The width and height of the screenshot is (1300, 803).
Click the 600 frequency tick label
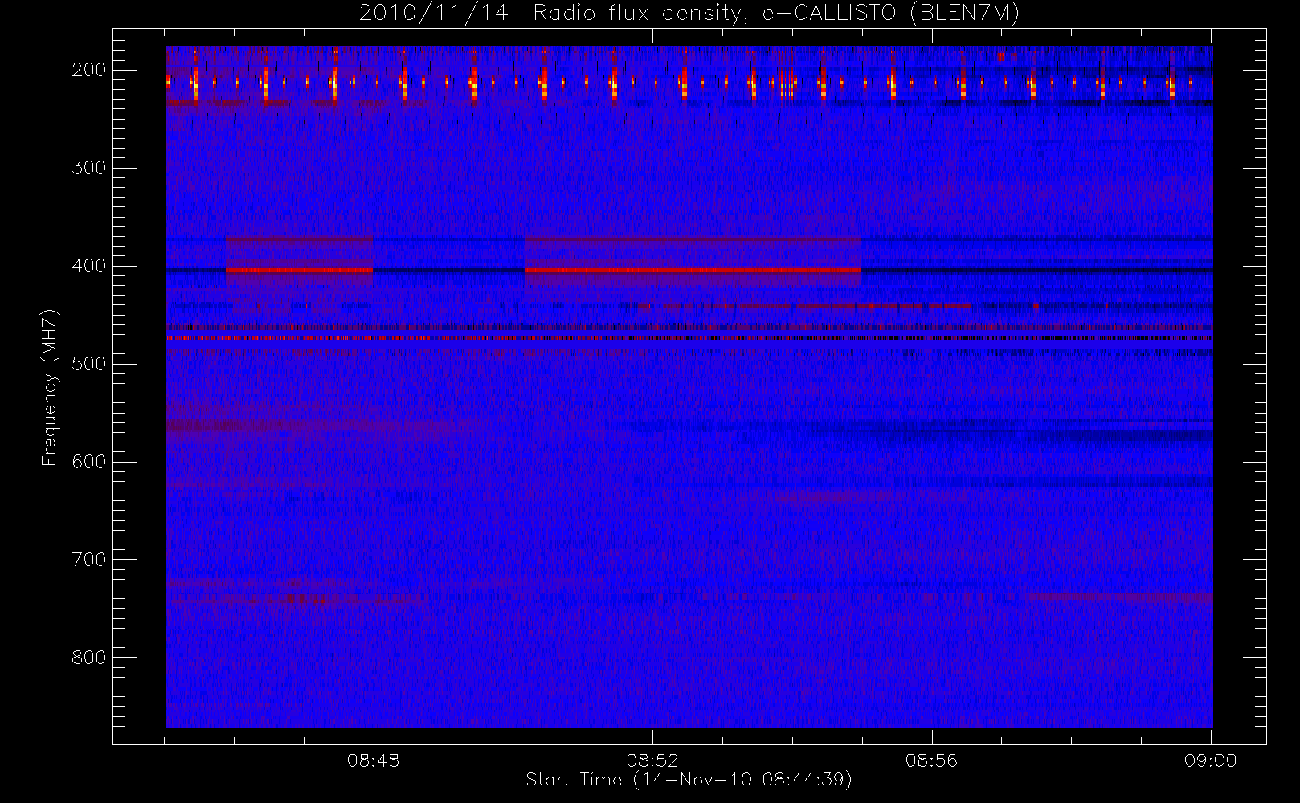pos(88,462)
